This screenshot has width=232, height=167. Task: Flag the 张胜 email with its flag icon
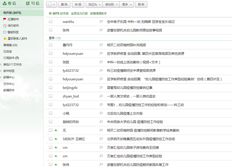(101, 62)
